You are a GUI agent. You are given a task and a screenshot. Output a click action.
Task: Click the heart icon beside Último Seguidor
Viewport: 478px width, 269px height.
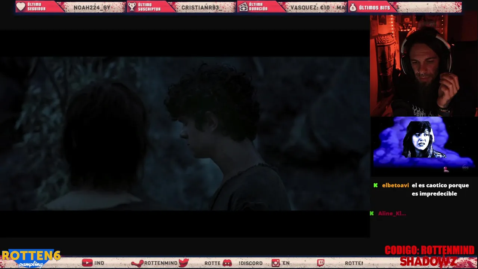21,7
